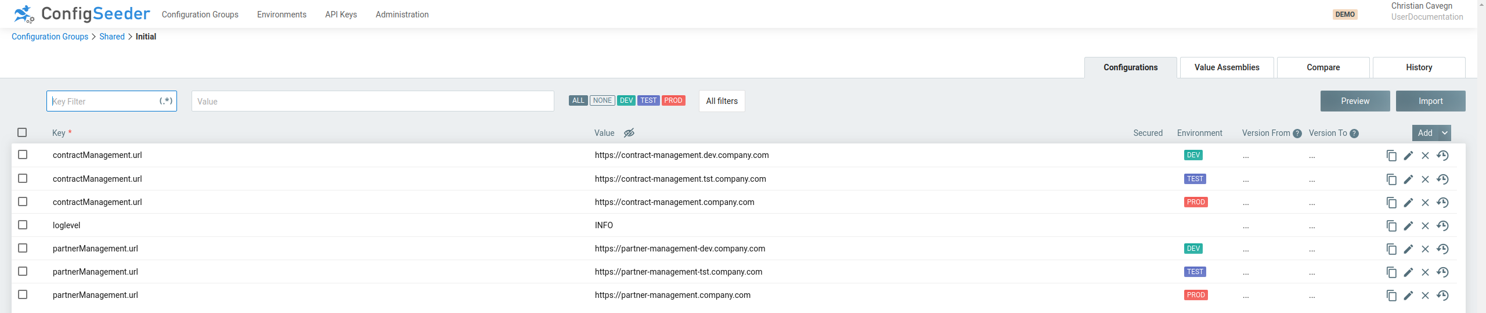Check the partnerManagement.url DEV row checkbox

23,248
